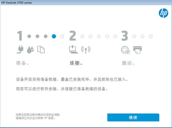Click the globe checkmark activation icon

coord(125,50)
